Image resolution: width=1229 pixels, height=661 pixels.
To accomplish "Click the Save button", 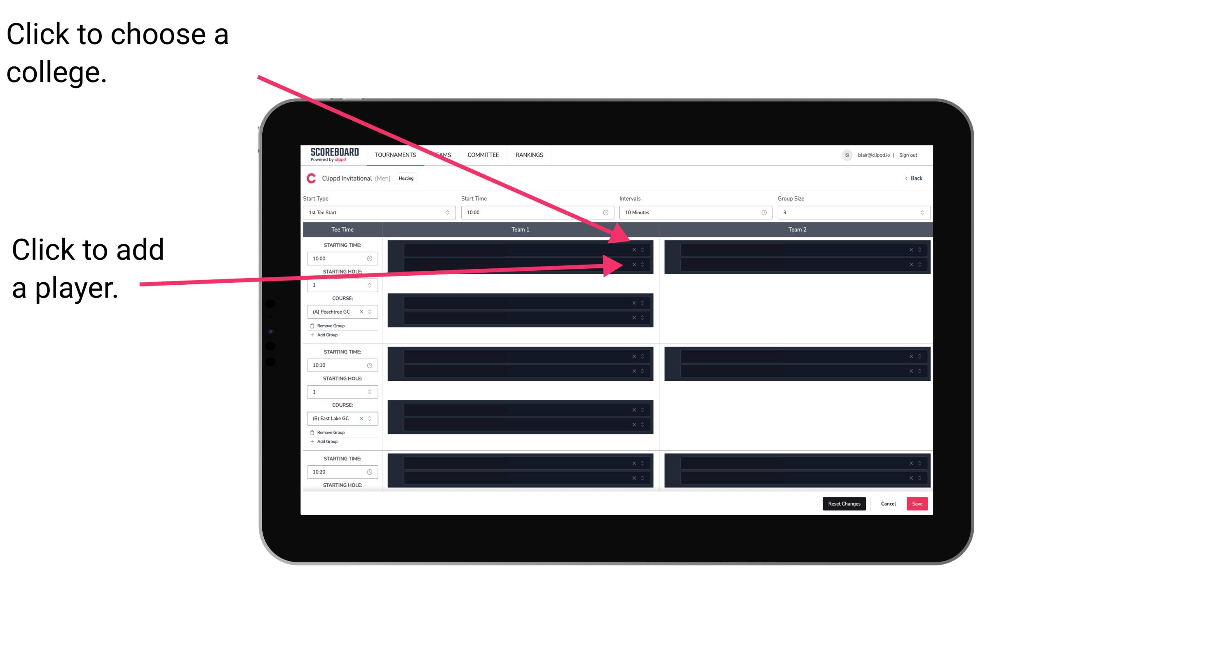I will 917,503.
